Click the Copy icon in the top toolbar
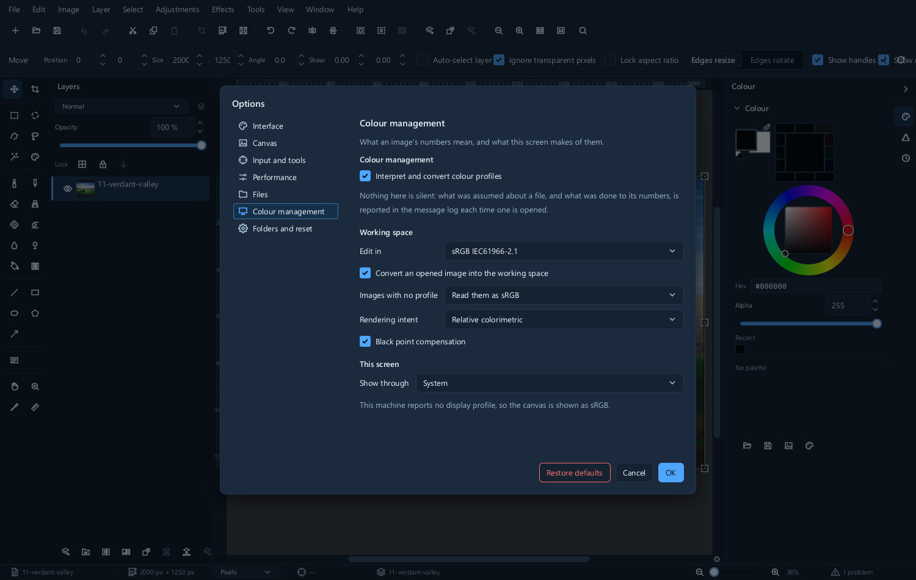 click(x=153, y=31)
